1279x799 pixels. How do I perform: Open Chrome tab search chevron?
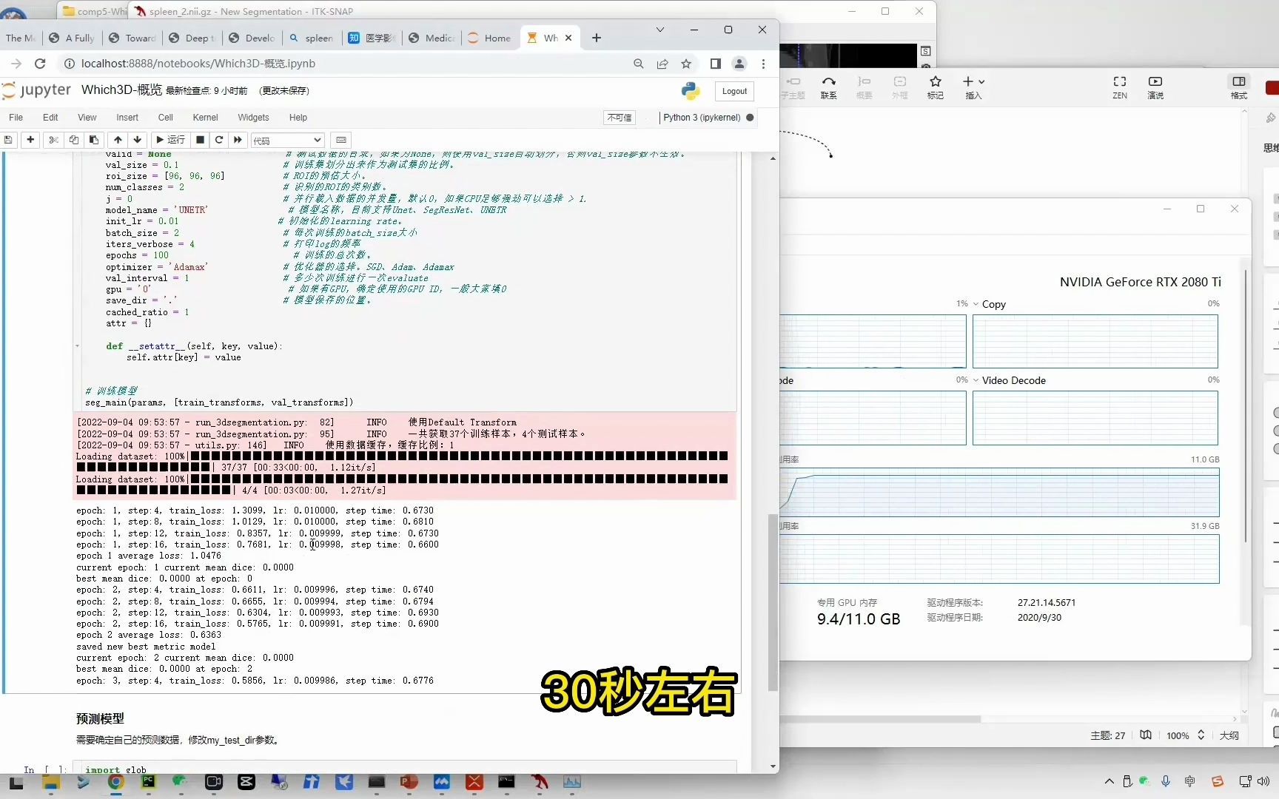pyautogui.click(x=660, y=30)
